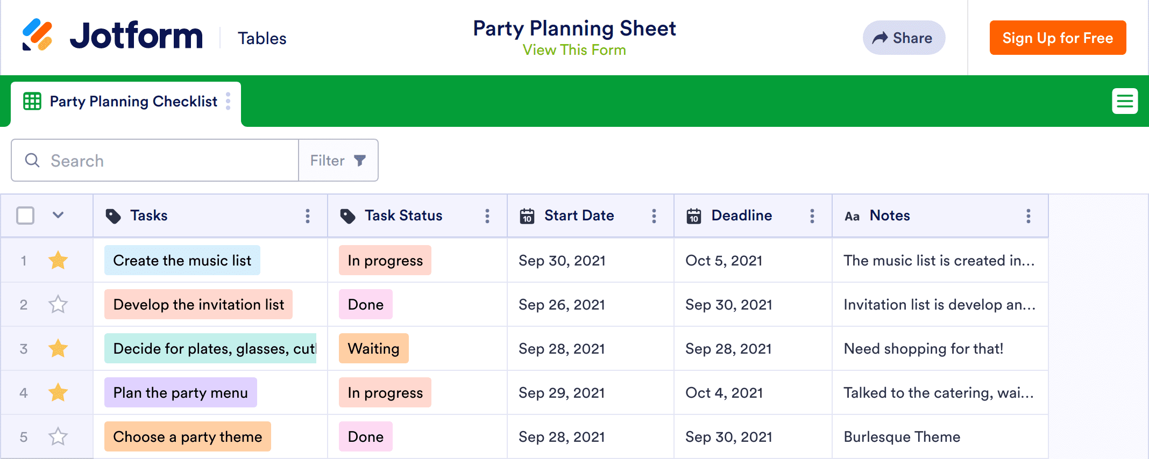The height and width of the screenshot is (459, 1149).
Task: Open the Waiting status tag dropdown
Action: coord(374,349)
